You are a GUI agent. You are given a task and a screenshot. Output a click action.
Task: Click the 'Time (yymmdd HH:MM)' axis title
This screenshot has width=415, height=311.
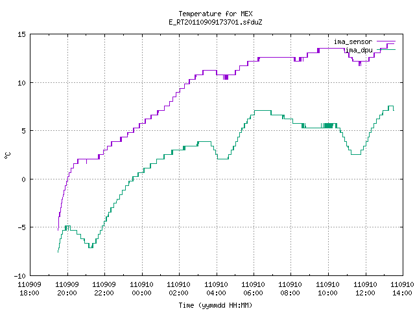[215, 305]
